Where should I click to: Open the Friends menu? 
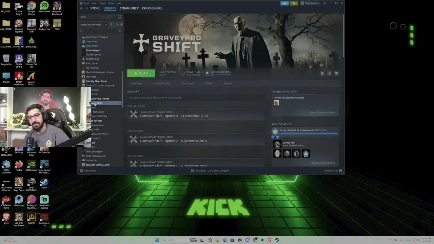click(x=102, y=3)
